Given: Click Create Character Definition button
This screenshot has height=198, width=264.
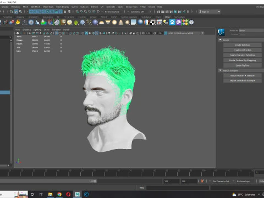Looking at the screenshot, I should click(x=243, y=55).
